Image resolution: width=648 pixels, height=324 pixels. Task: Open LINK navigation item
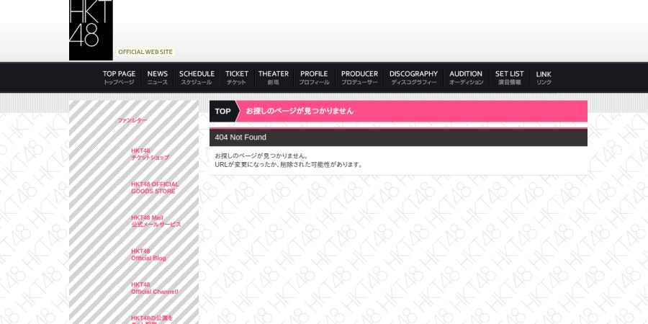[544, 77]
